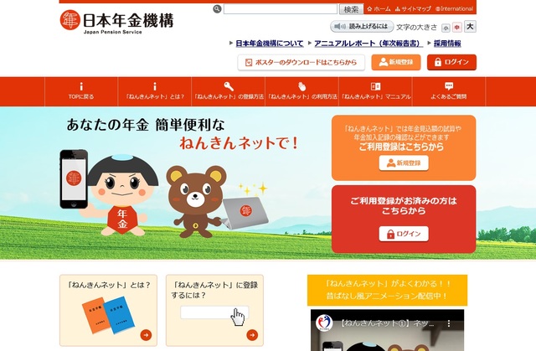Select 「ねんきんネット」とは？ menu item
536x351 pixels.
[x=154, y=91]
